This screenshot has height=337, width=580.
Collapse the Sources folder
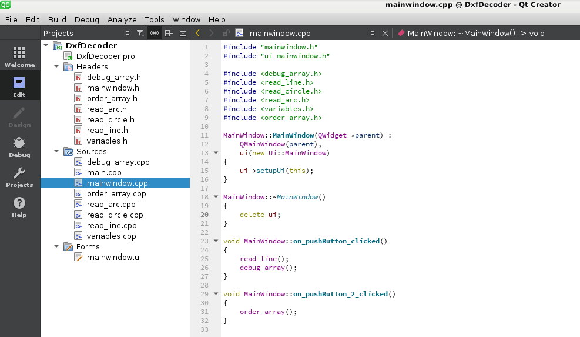click(x=56, y=151)
